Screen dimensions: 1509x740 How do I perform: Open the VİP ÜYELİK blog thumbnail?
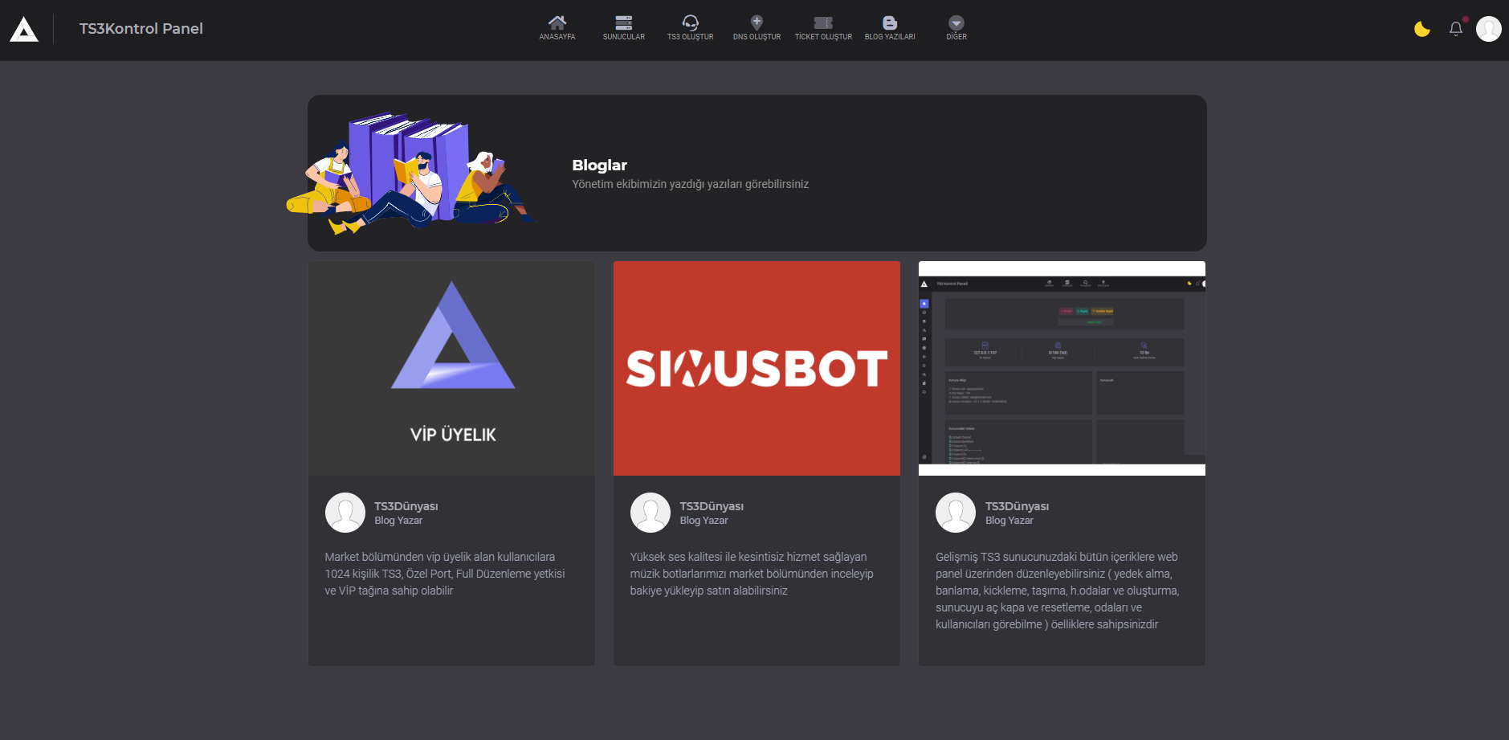[452, 368]
